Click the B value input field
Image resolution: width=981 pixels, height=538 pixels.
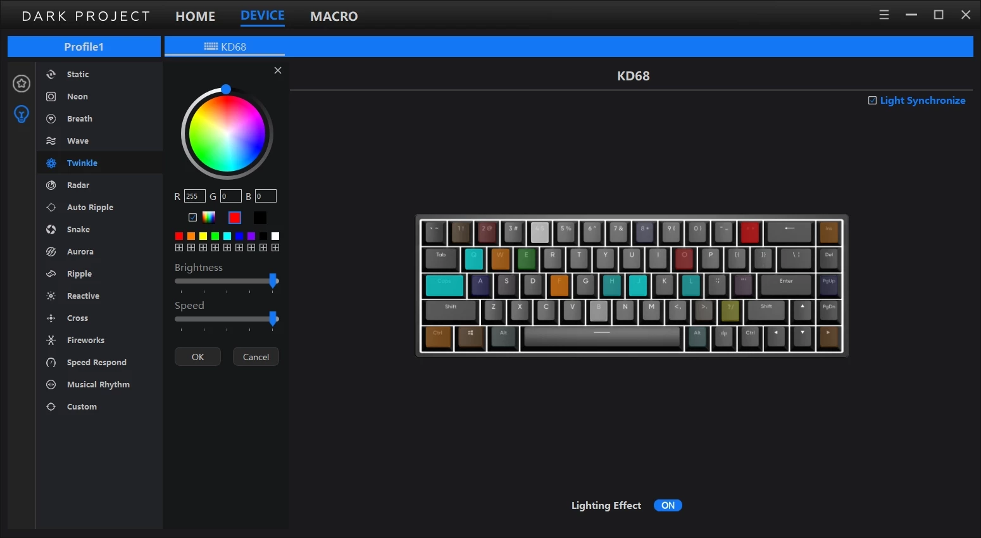pyautogui.click(x=266, y=196)
